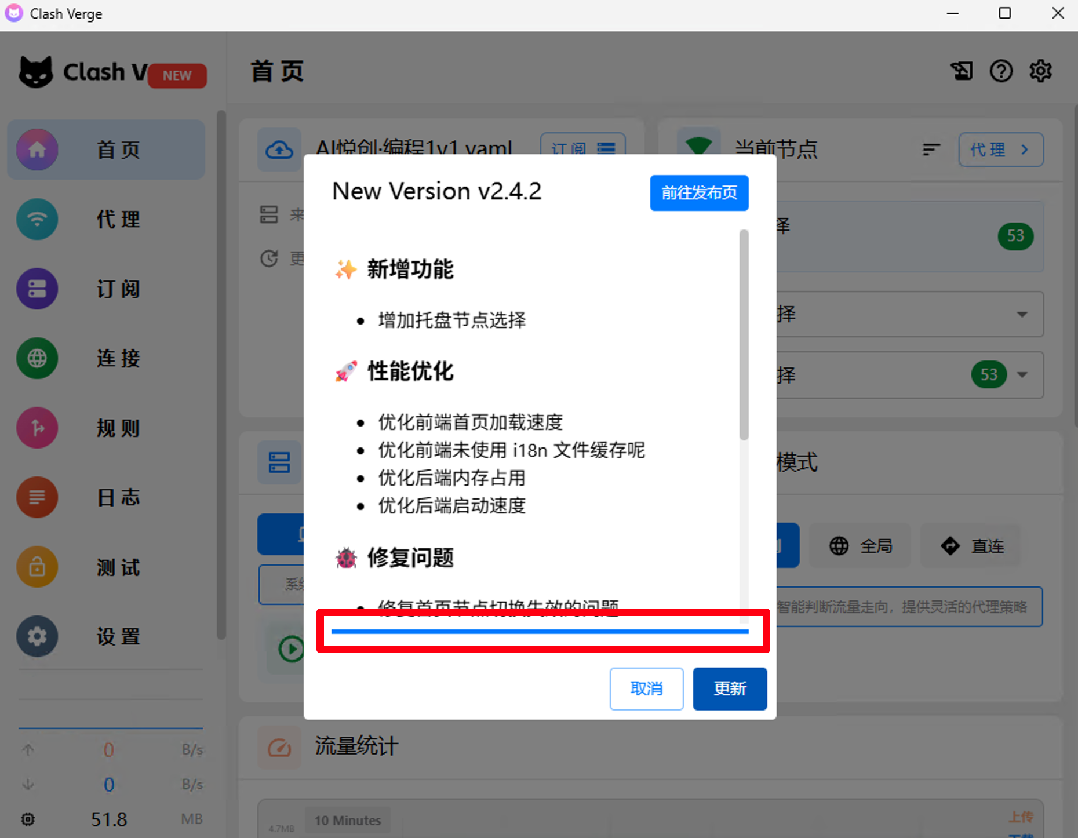Click the cloud upload profile icon
This screenshot has height=838, width=1078.
point(279,150)
